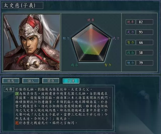Screen dimensions: 161x134
Task: Click the 武力 value field showing 93
Action: pos(145,32)
